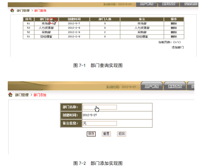
Task: Focus the 备注信息 input field containing 无
Action: pos(100,123)
